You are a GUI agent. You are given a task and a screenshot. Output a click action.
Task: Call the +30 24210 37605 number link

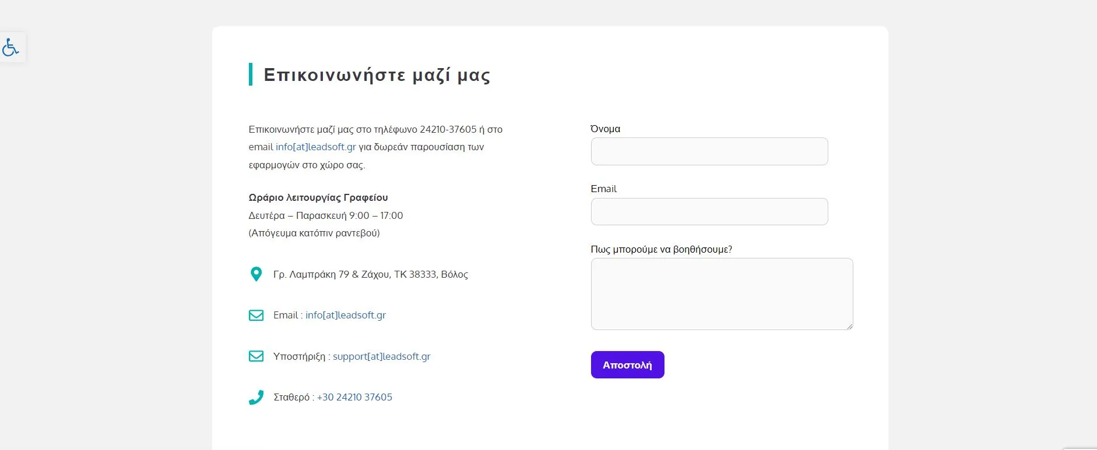point(354,397)
